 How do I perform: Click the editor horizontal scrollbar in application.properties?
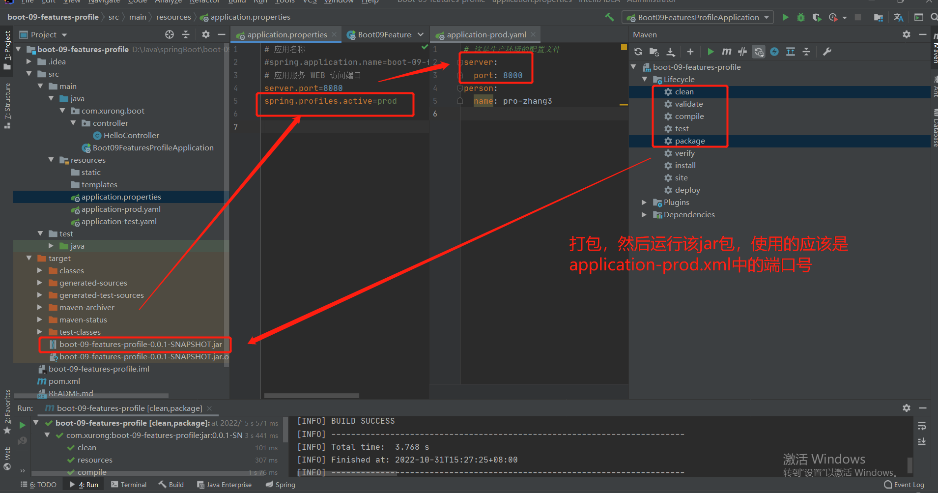pos(312,396)
